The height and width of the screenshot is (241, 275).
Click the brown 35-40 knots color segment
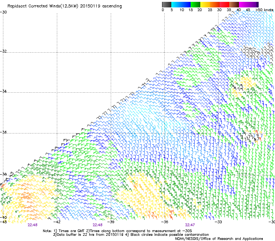click(x=234, y=4)
